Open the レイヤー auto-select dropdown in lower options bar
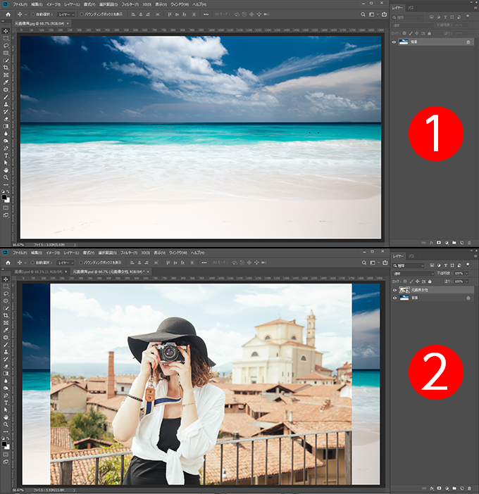 coord(67,262)
